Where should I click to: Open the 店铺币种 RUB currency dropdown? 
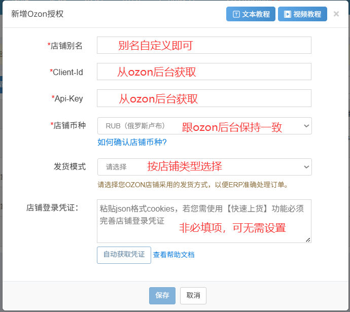point(204,126)
